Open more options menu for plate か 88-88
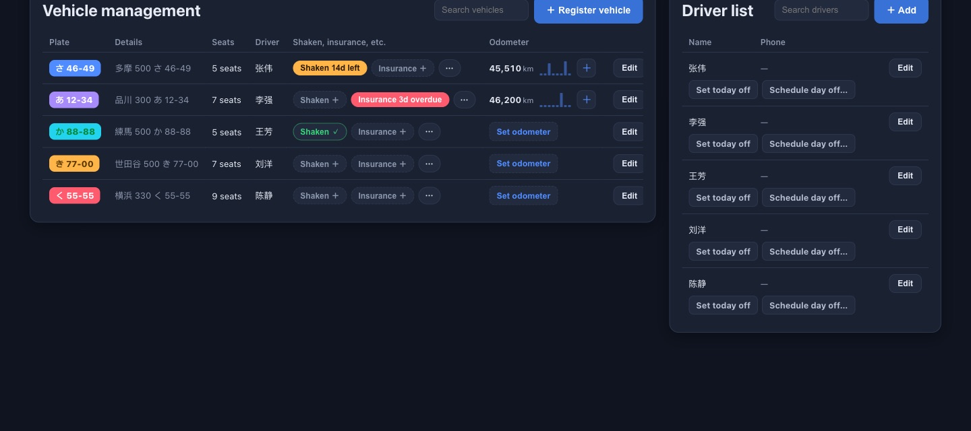971x431 pixels. [430, 132]
